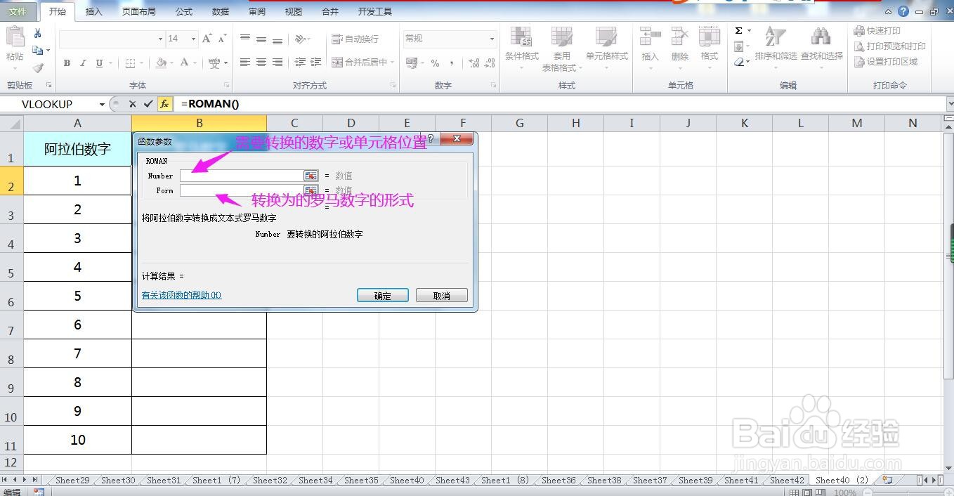Toggle align text left
Viewport: 954px width, 496px height.
point(245,63)
